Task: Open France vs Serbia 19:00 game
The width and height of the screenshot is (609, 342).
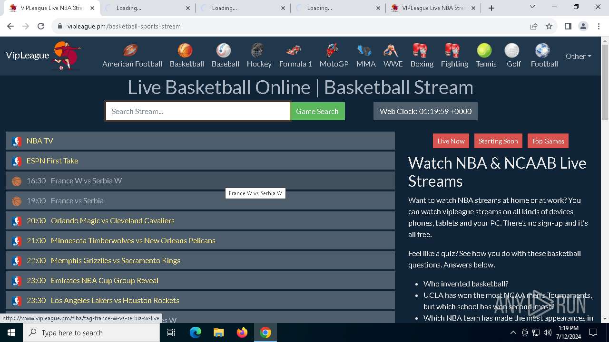Action: 200,201
